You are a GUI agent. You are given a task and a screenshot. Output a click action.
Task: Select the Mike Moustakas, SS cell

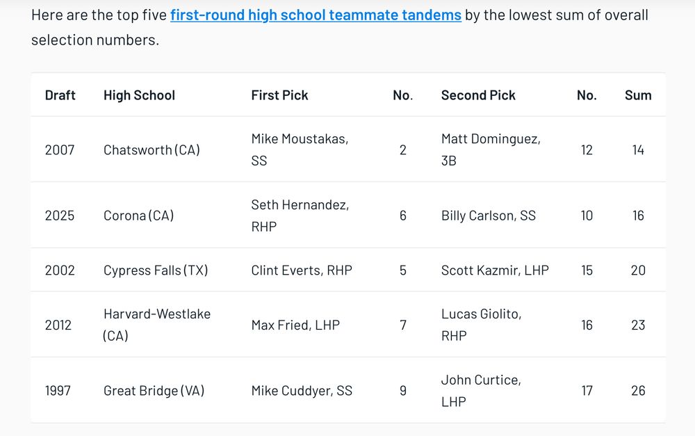click(300, 150)
